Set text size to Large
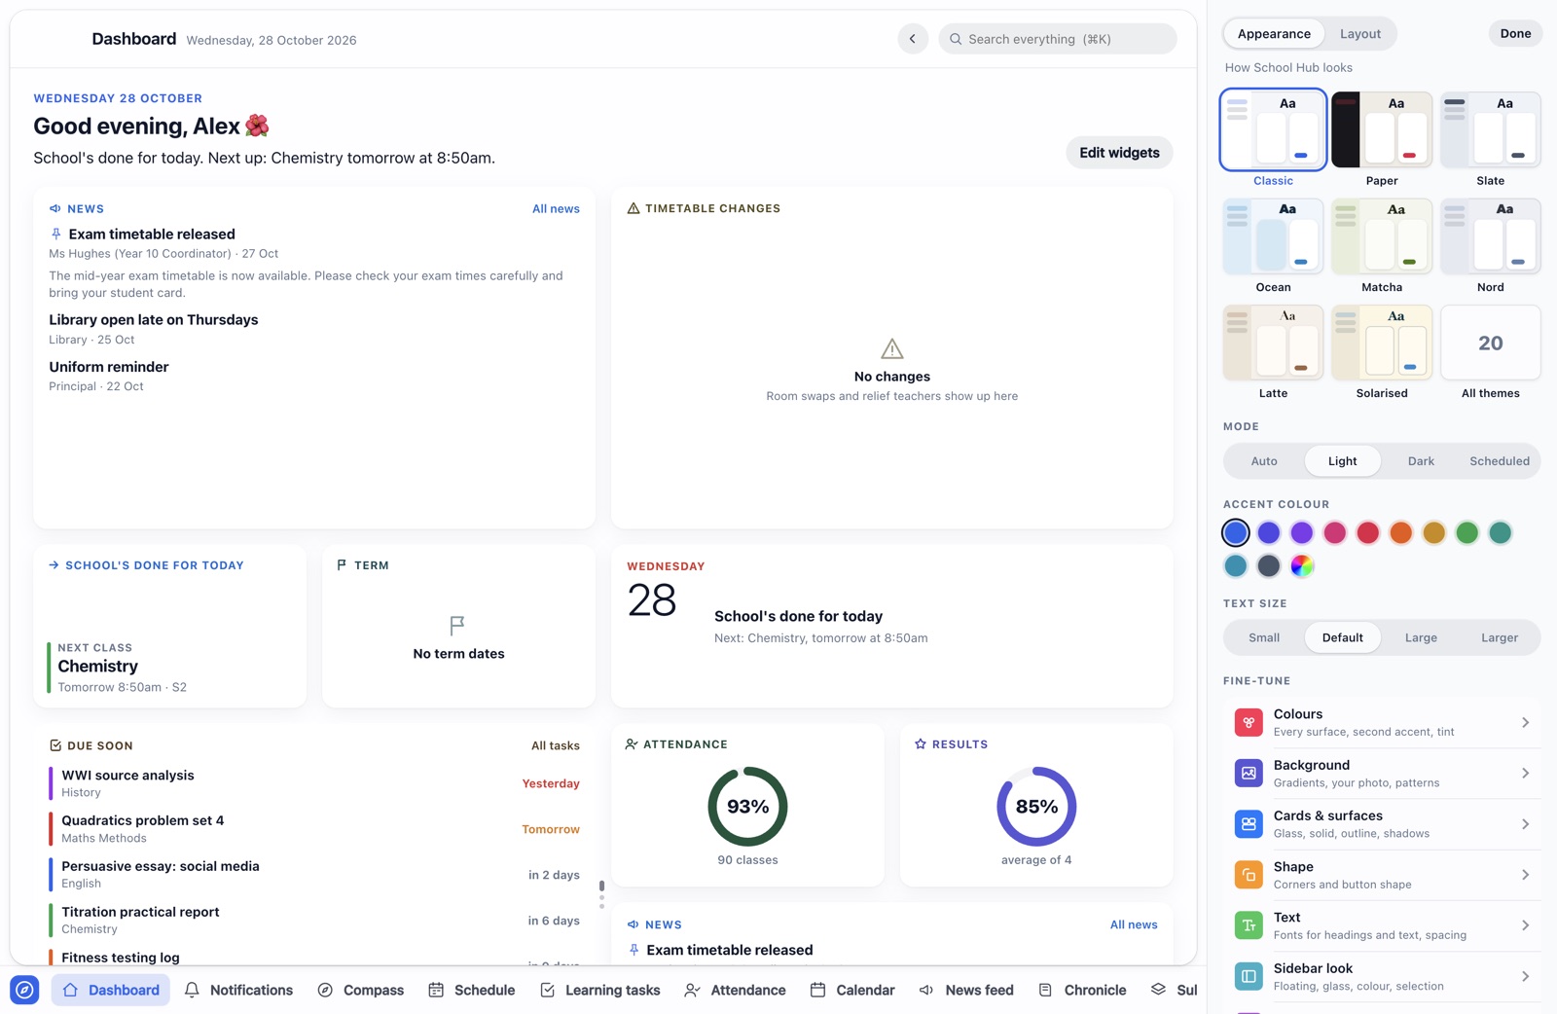The height and width of the screenshot is (1014, 1557). (x=1421, y=637)
